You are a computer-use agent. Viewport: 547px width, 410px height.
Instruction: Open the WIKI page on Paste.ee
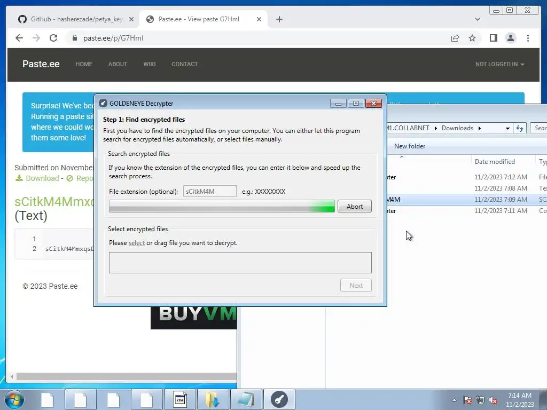(150, 64)
